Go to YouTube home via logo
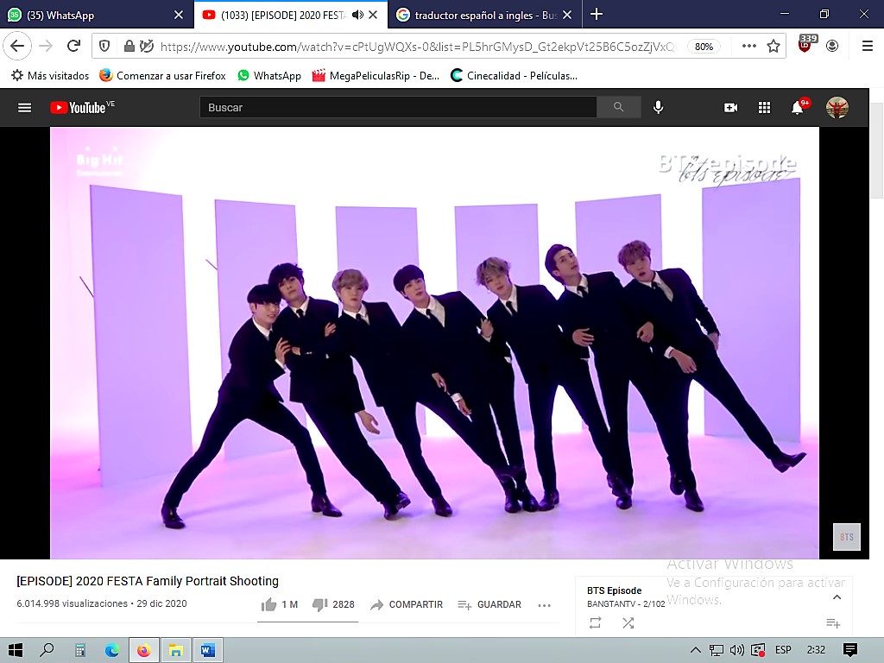Viewport: 884px width, 663px height. pyautogui.click(x=82, y=108)
